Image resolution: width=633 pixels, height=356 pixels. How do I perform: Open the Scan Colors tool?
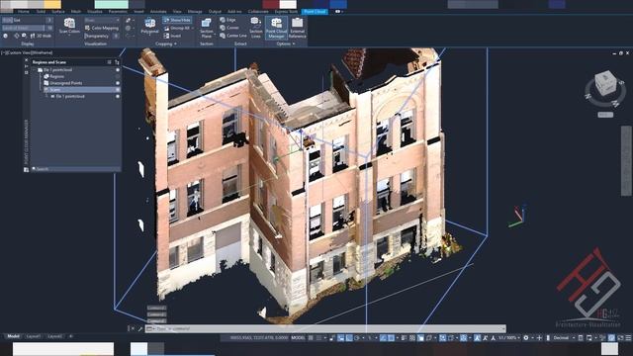(69, 27)
